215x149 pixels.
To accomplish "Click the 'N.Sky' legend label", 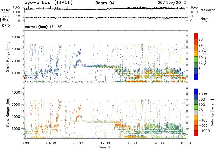I will click(5, 10).
